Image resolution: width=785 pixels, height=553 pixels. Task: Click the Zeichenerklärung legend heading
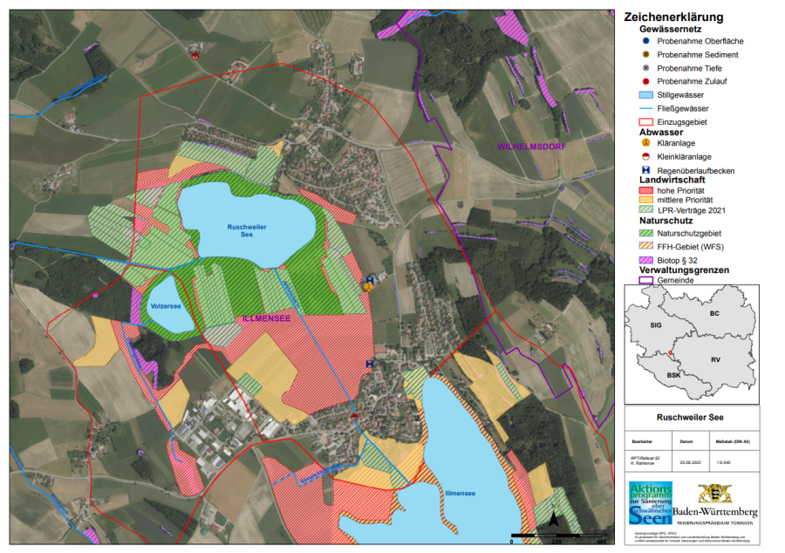pos(673,17)
